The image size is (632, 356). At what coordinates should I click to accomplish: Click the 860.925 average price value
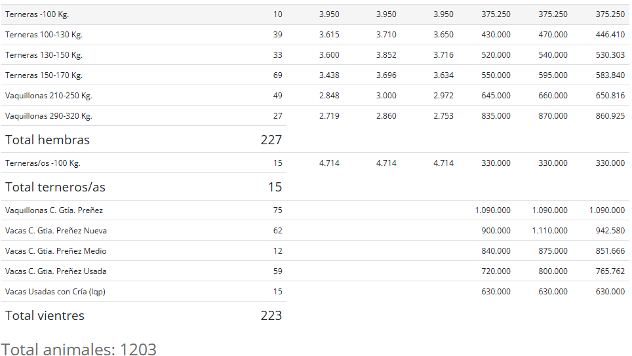610,115
